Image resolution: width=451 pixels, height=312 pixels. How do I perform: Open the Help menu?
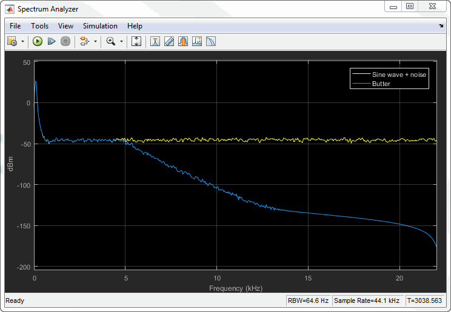tap(135, 26)
